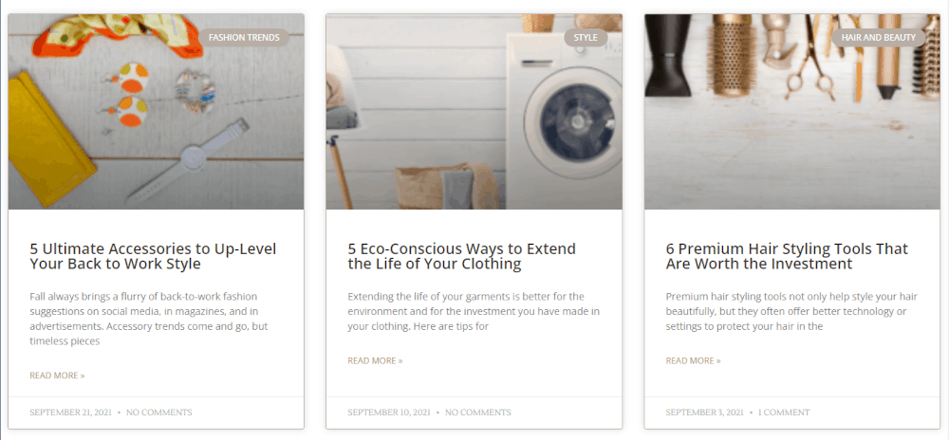The width and height of the screenshot is (949, 440).
Task: Click the Hair and Beauty category badge
Action: (x=879, y=38)
